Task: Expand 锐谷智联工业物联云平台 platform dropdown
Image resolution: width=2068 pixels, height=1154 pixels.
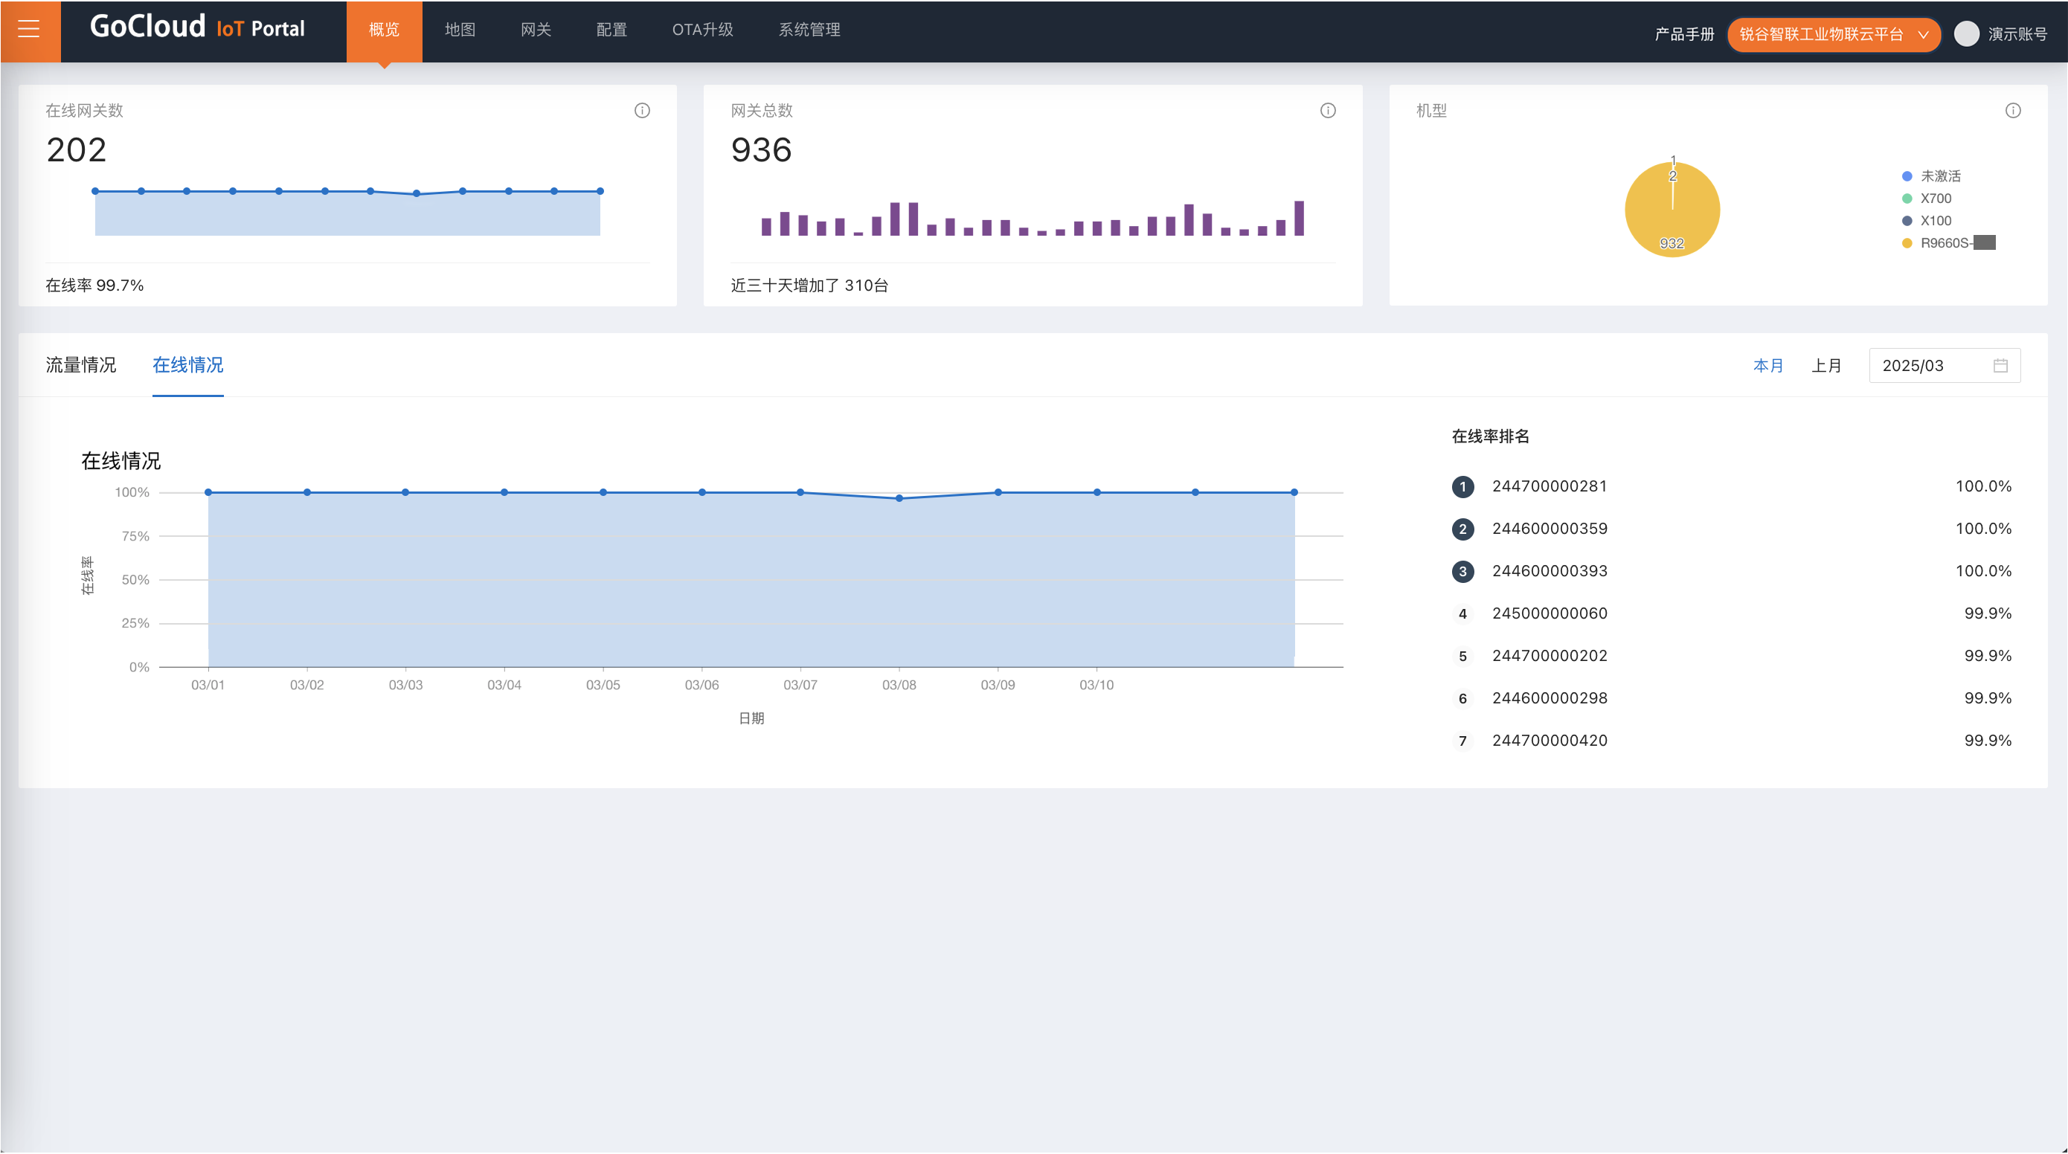Action: click(x=1834, y=33)
